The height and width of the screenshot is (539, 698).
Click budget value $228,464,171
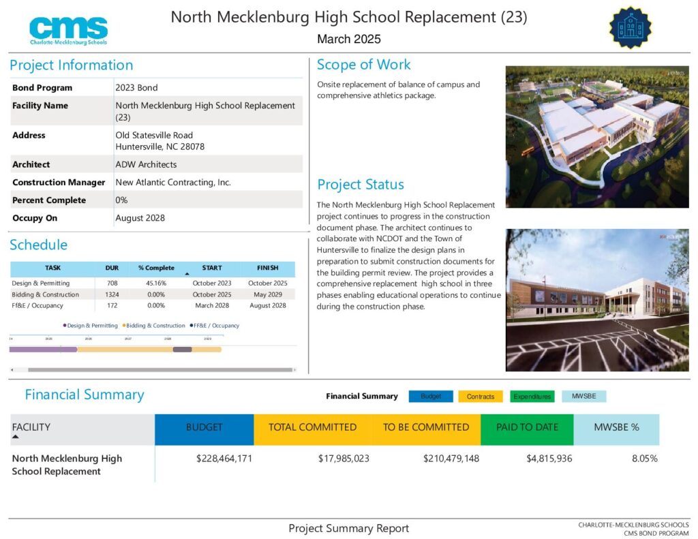(224, 459)
